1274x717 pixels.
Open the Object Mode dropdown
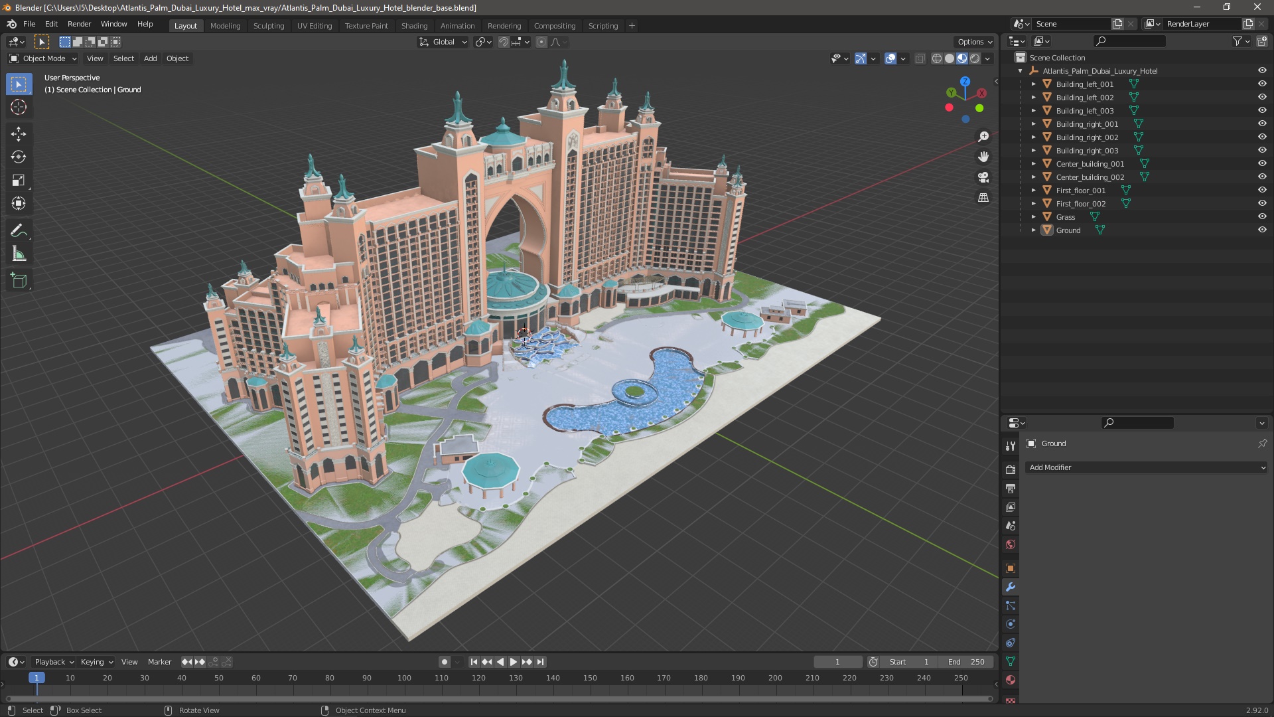coord(42,59)
